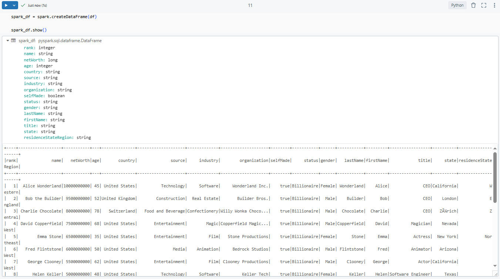Expand the cell to full screen
Viewport: 500px width, 279px height.
483,5
